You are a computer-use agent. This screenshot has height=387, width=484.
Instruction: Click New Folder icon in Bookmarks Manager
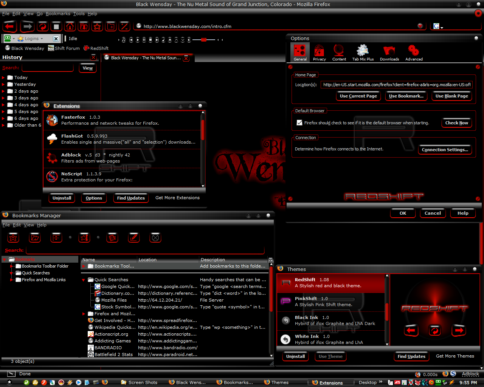(35, 238)
